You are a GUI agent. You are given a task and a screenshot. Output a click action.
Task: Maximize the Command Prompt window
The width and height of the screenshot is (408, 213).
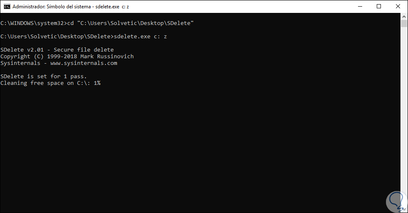point(379,7)
